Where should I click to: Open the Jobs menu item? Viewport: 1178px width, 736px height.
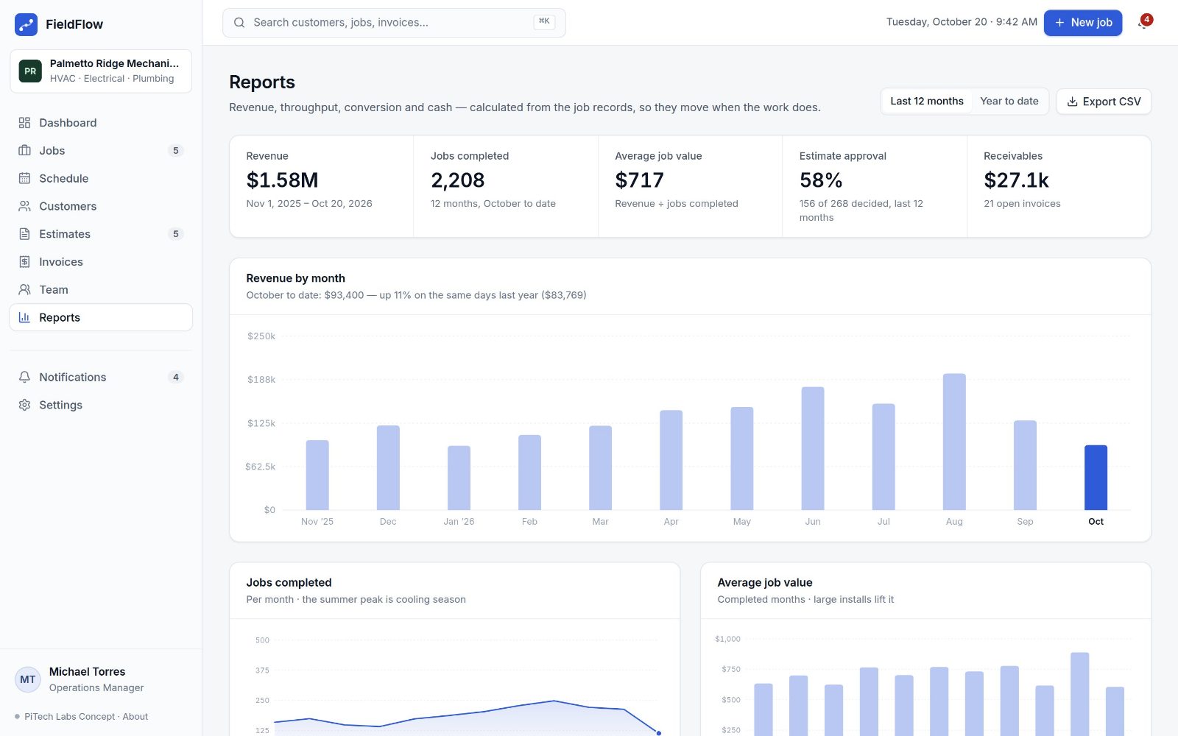pos(101,150)
